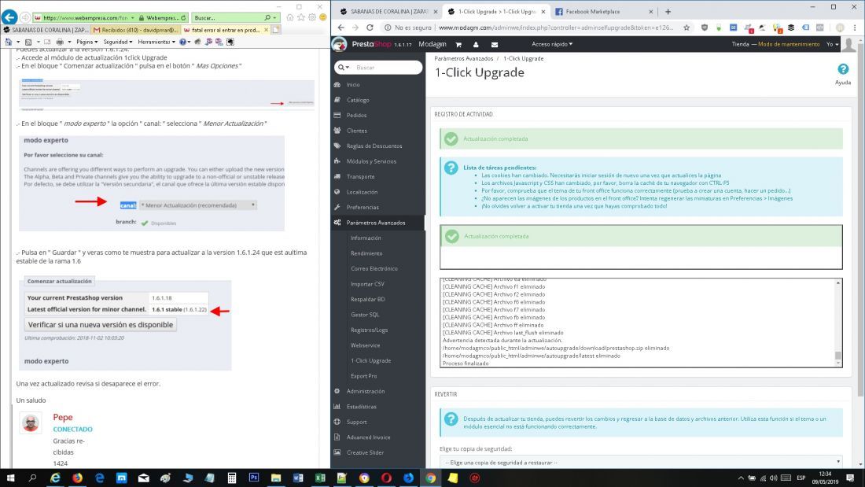This screenshot has width=865, height=487.
Task: Open Pedidos in sidebar
Action: point(356,116)
